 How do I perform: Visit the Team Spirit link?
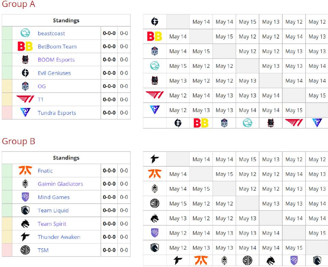coord(52,224)
